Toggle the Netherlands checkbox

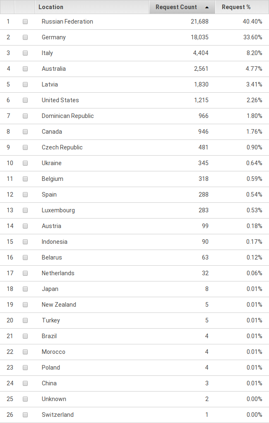[x=25, y=273]
